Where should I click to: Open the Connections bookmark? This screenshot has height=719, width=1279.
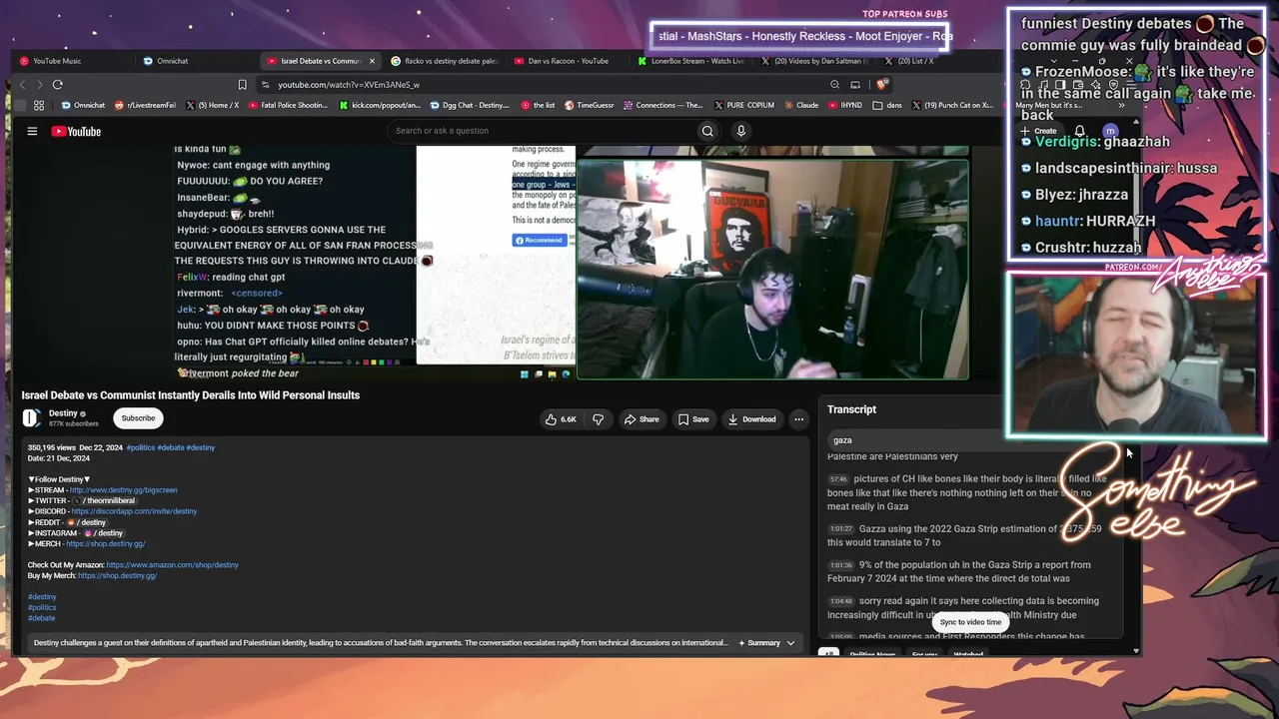663,105
